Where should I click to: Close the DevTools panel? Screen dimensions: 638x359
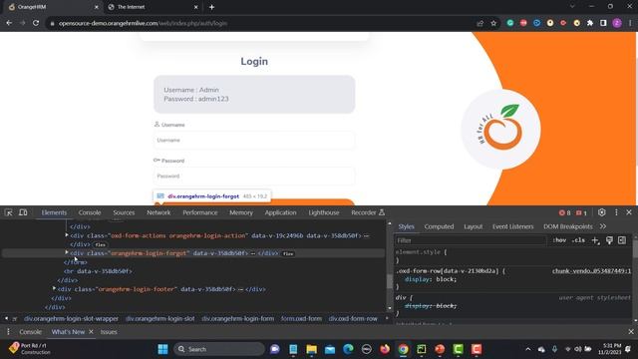click(x=629, y=212)
